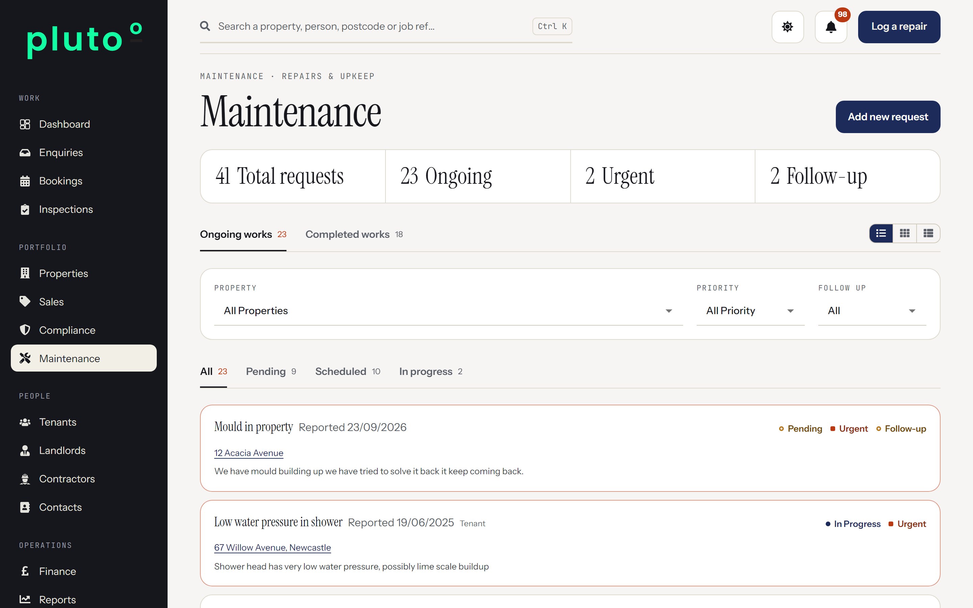The image size is (973, 608).
Task: Switch to list view layout
Action: [881, 233]
